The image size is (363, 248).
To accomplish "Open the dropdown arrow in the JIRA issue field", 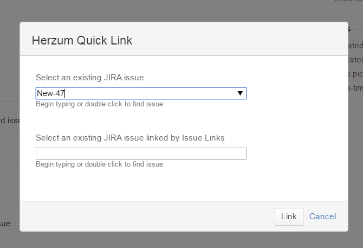I will point(240,93).
